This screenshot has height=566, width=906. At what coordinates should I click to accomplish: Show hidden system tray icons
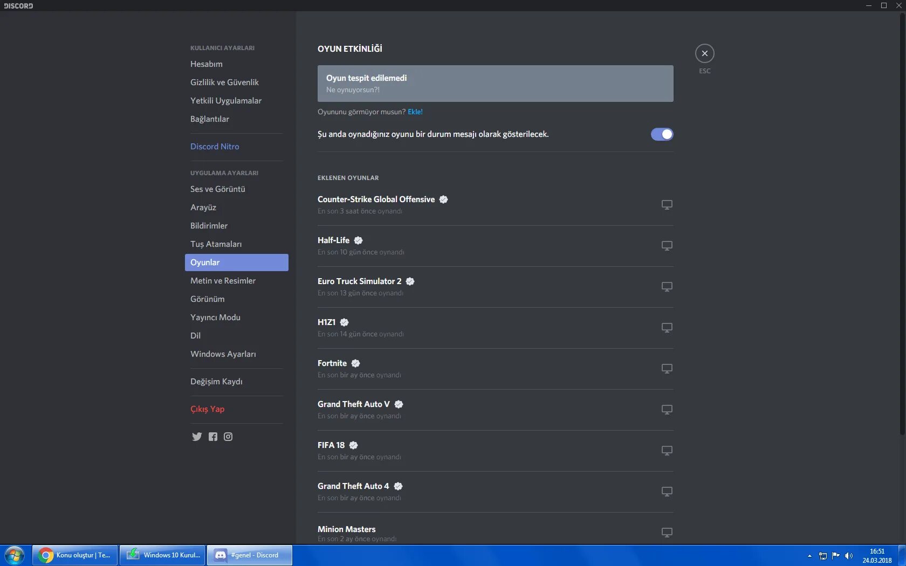coord(809,556)
